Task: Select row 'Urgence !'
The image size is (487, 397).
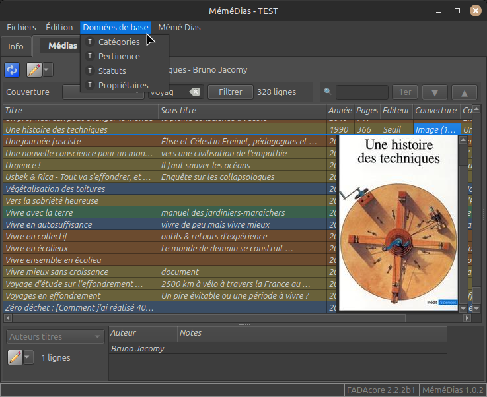Action: coord(170,165)
